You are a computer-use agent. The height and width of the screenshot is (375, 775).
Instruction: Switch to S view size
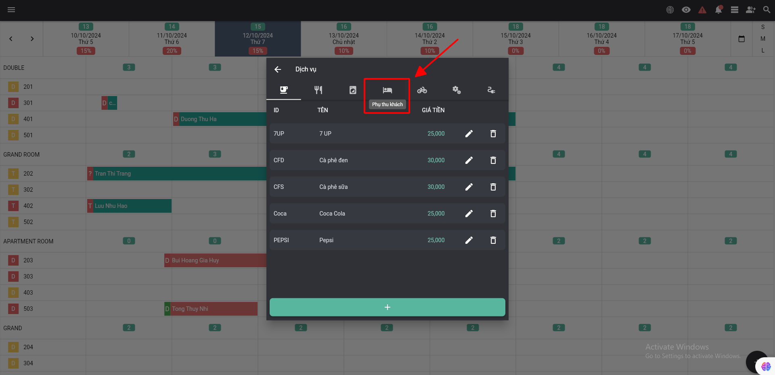[763, 27]
